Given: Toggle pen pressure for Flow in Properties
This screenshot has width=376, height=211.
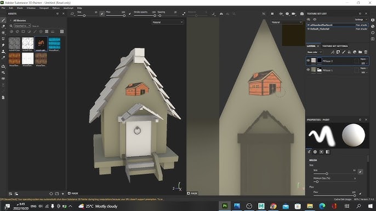Looking at the screenshot, I should [360, 194].
